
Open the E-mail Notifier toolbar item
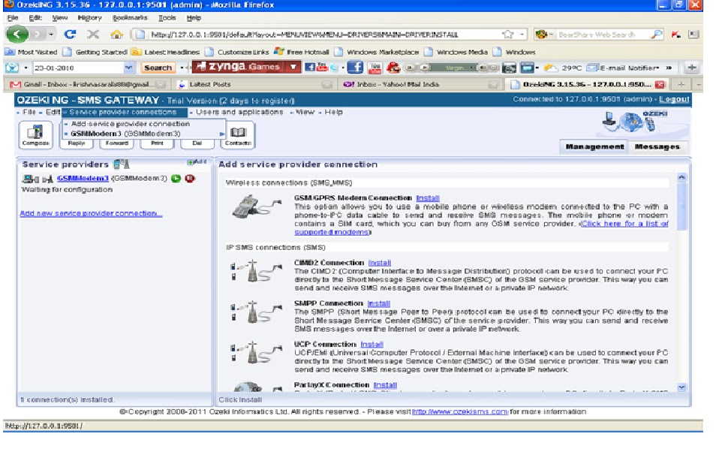pyautogui.click(x=623, y=68)
